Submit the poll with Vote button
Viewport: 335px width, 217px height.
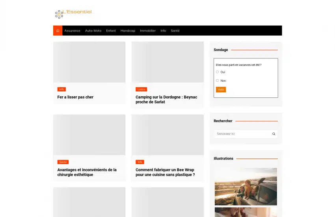click(x=221, y=90)
